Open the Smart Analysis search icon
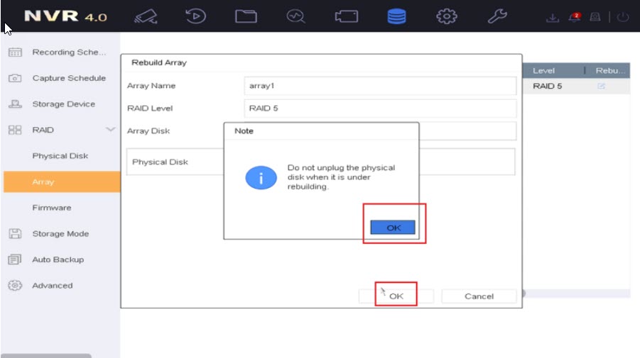 click(x=295, y=17)
